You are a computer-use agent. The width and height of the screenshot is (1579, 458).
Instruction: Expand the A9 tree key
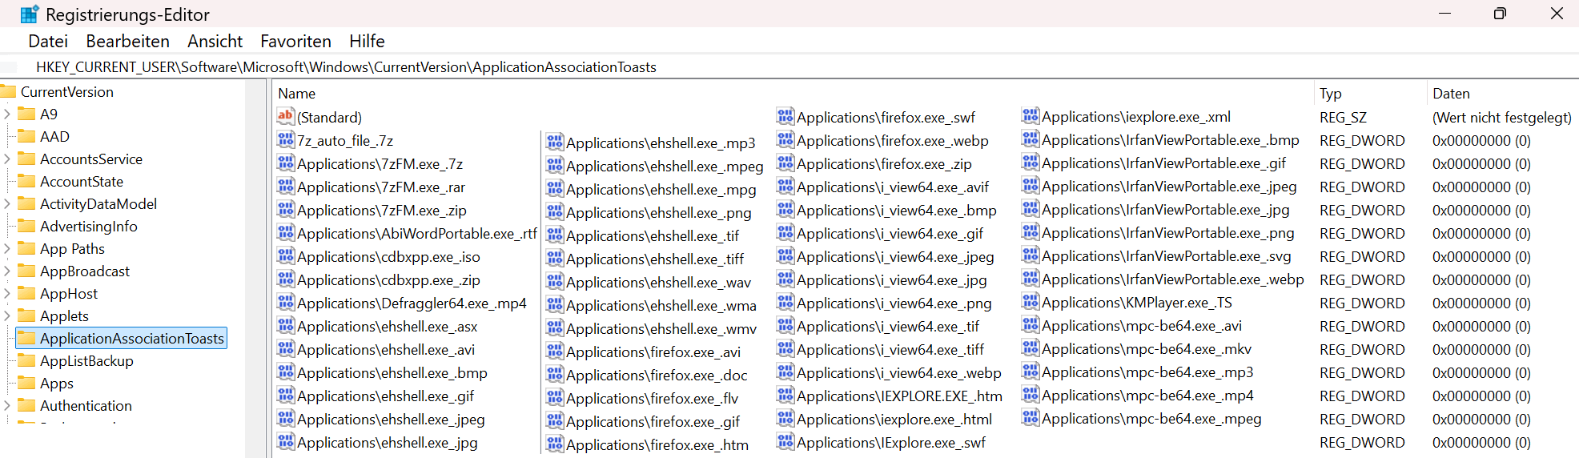pyautogui.click(x=7, y=114)
